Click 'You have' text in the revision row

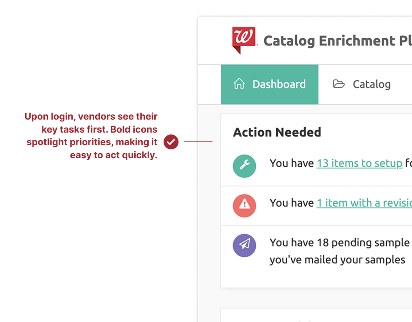tap(291, 203)
